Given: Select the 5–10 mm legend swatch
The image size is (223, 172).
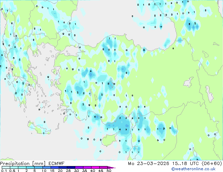Looking at the screenshot, I should click(x=38, y=167).
